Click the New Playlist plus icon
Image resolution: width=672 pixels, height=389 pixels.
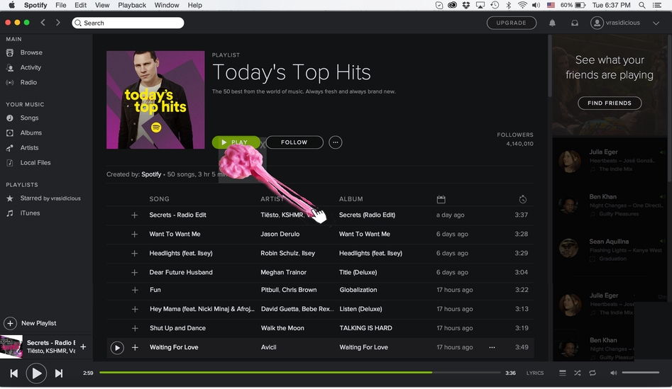(x=10, y=324)
